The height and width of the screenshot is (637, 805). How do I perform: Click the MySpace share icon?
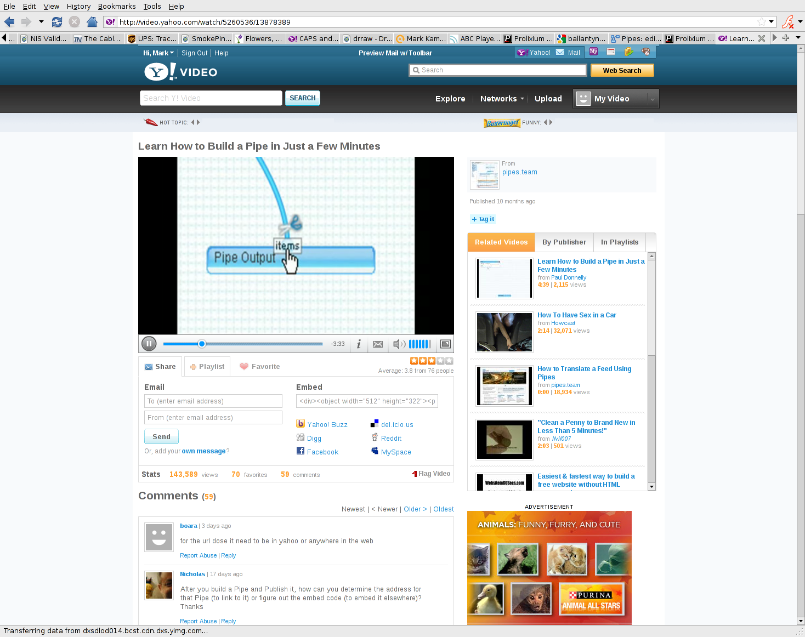[x=375, y=451]
